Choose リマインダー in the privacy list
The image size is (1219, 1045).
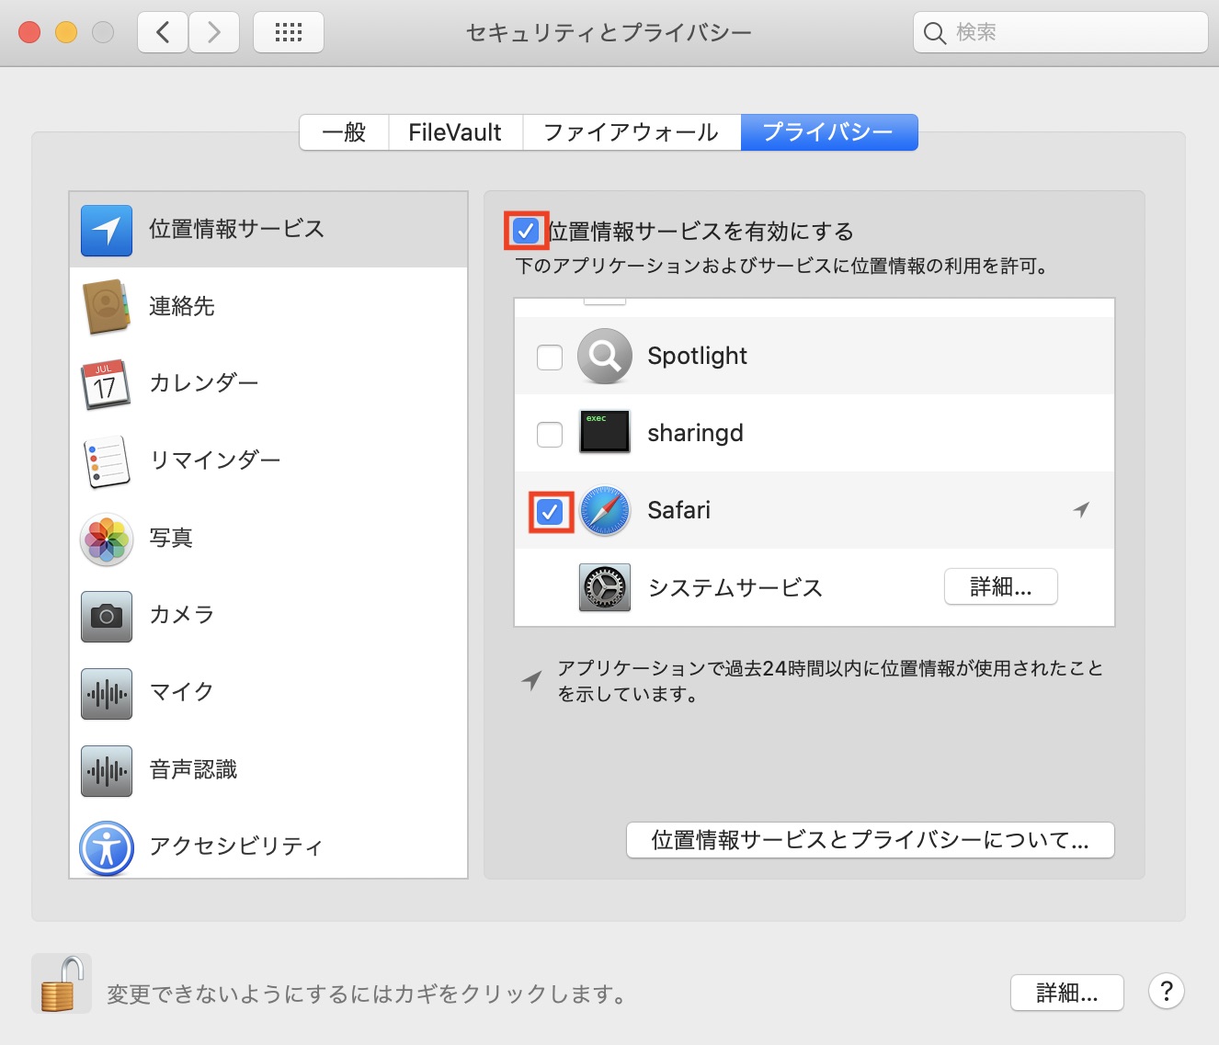(214, 460)
